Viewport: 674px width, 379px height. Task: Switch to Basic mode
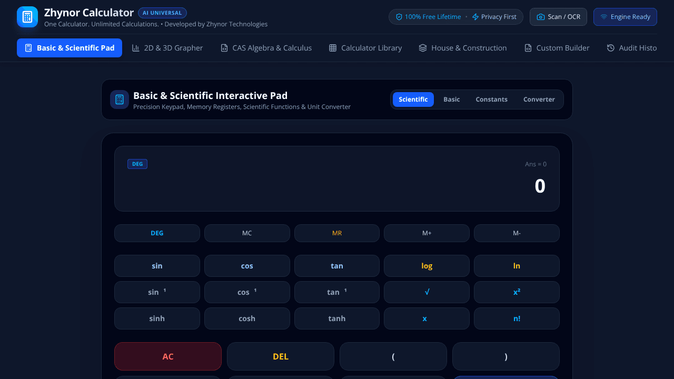pos(452,99)
